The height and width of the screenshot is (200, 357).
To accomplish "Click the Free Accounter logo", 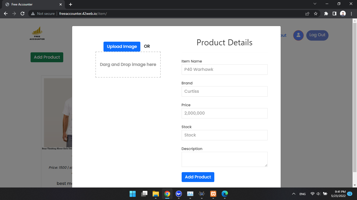I will 37,33.
